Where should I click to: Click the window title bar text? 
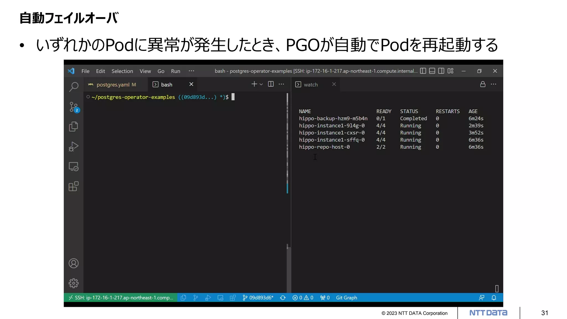point(316,71)
